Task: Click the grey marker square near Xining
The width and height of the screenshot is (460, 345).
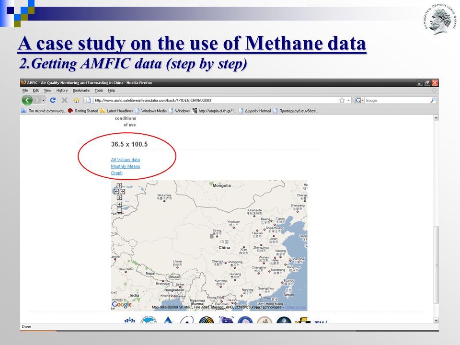Action: click(212, 236)
